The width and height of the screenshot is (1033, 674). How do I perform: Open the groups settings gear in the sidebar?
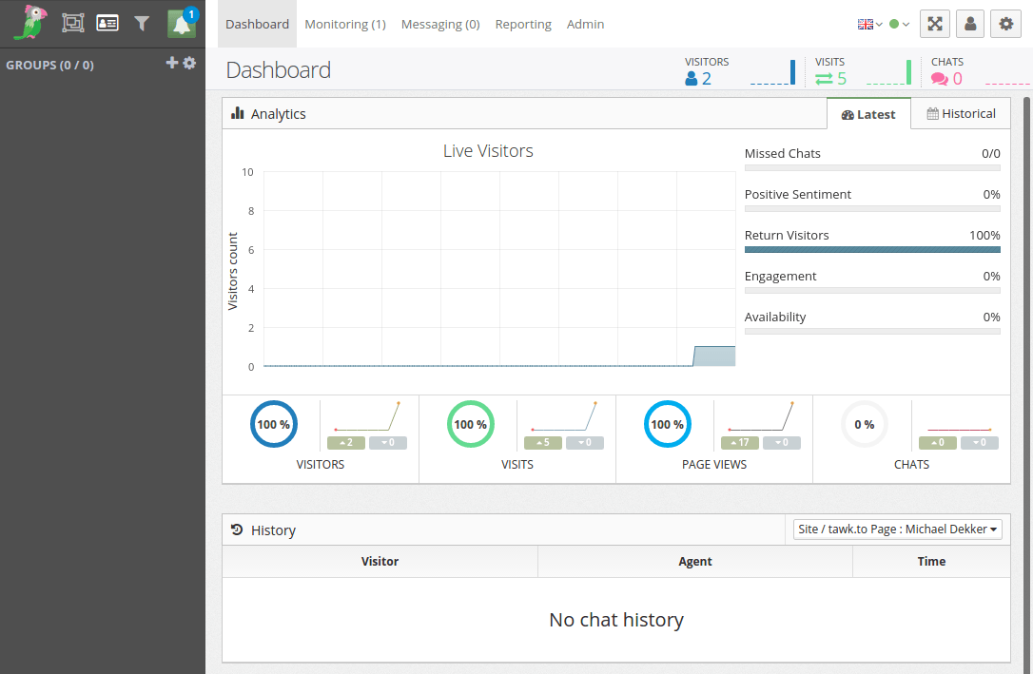[188, 63]
